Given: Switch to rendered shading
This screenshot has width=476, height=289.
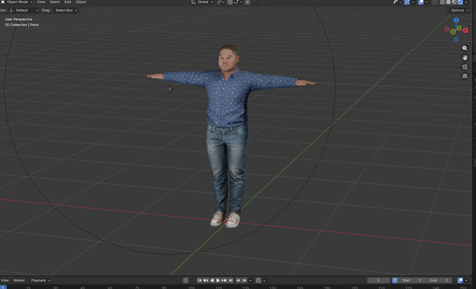Looking at the screenshot, I should [x=460, y=2].
